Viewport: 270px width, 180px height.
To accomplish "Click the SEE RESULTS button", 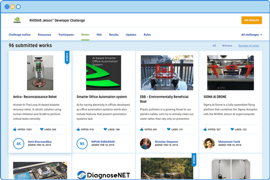I will (x=251, y=20).
